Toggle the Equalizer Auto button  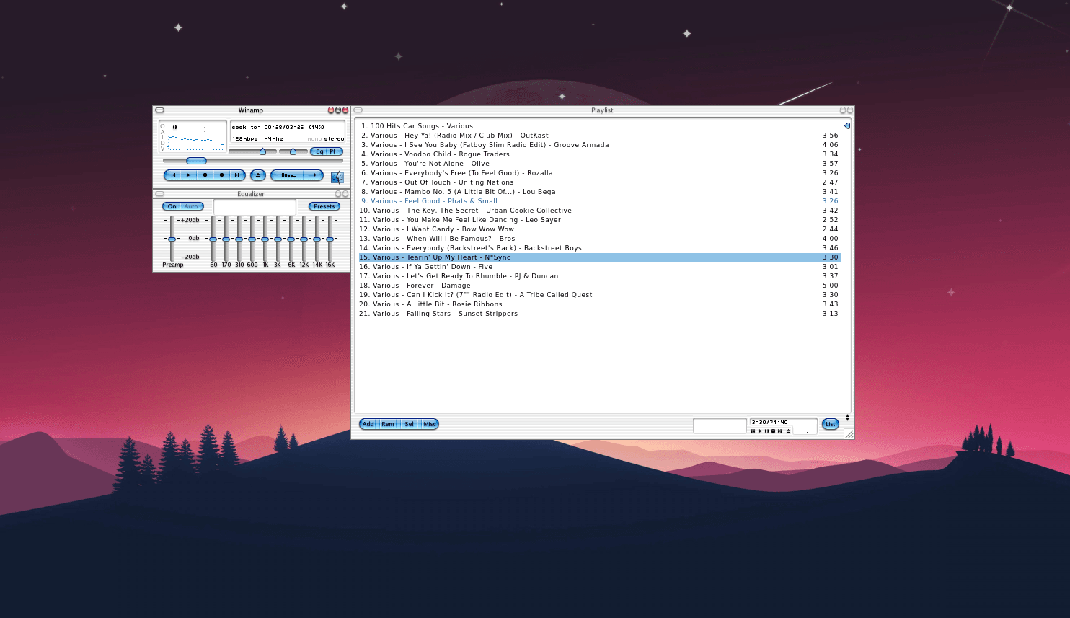(192, 206)
